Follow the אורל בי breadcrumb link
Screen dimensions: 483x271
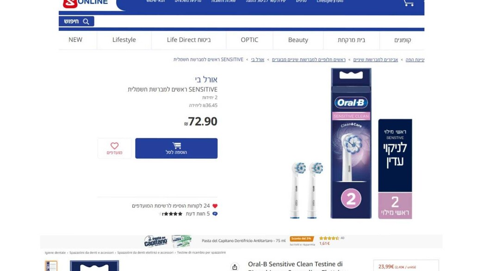tap(258, 60)
